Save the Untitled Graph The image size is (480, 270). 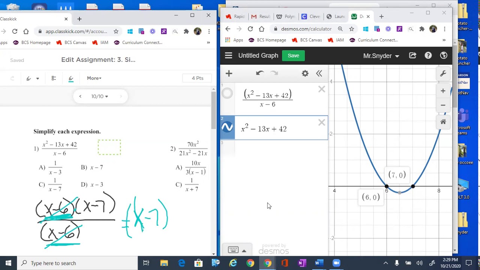tap(293, 55)
